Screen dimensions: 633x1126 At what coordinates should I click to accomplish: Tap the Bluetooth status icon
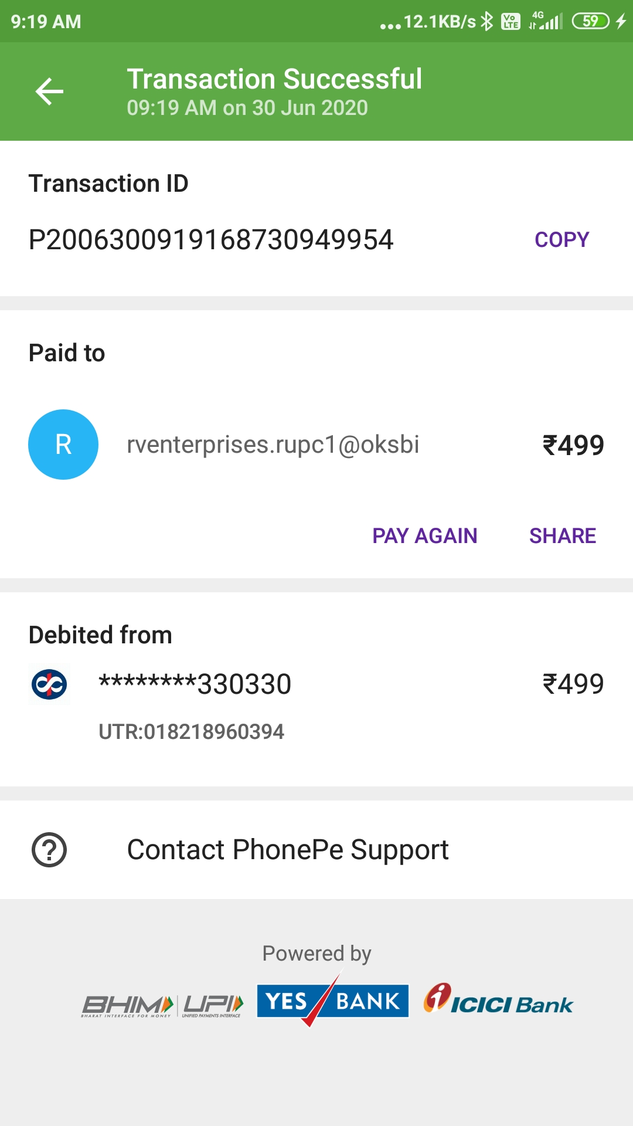point(487,22)
